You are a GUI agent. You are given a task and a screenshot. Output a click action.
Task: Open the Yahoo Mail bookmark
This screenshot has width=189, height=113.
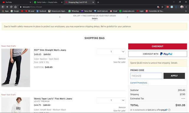(x=87, y=11)
